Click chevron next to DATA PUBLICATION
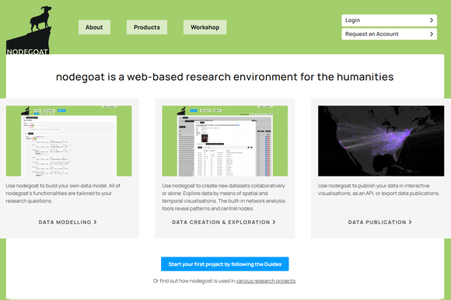Viewport: 451px width, 300px height. pos(411,222)
